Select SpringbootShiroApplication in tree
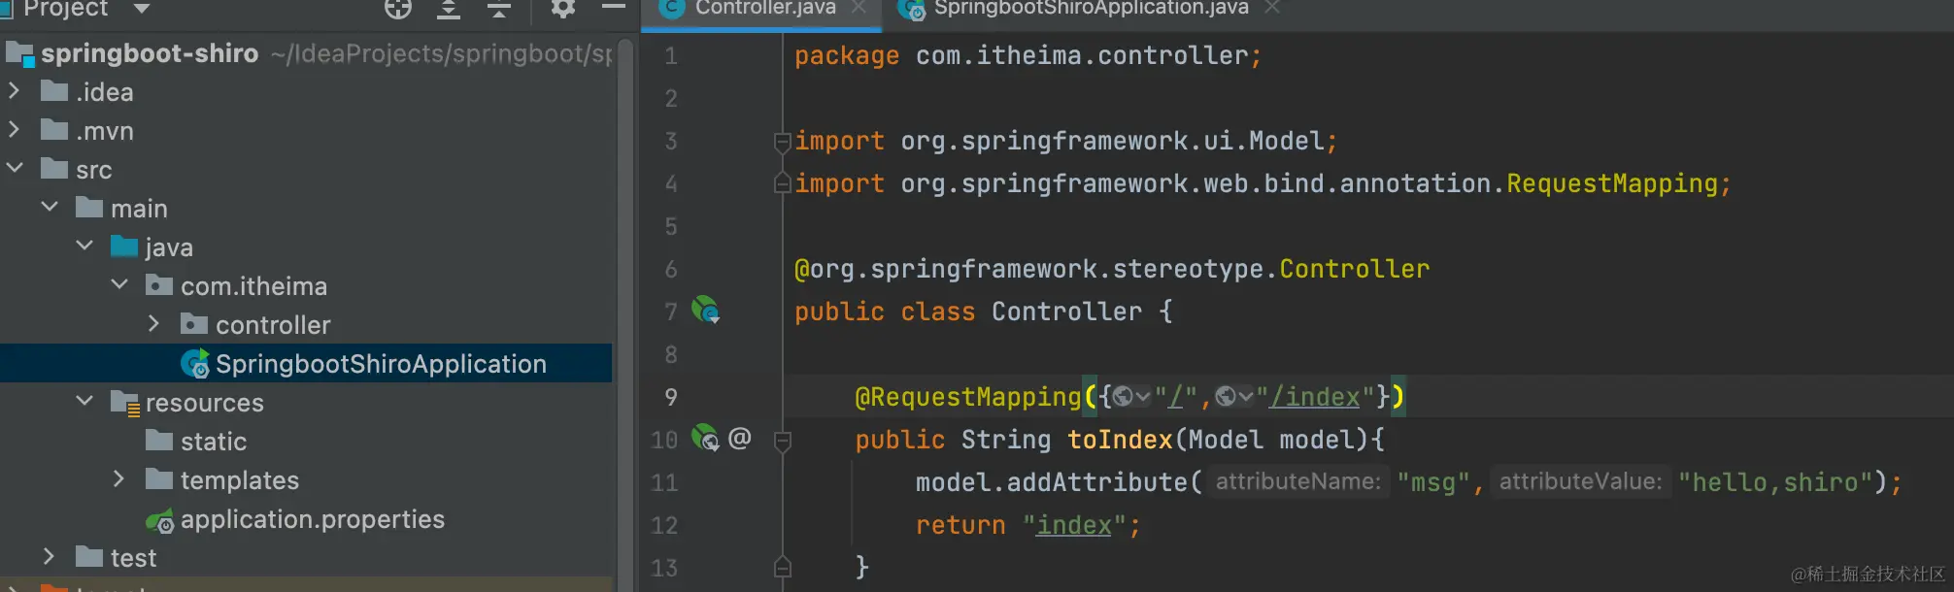1954x592 pixels. click(381, 364)
